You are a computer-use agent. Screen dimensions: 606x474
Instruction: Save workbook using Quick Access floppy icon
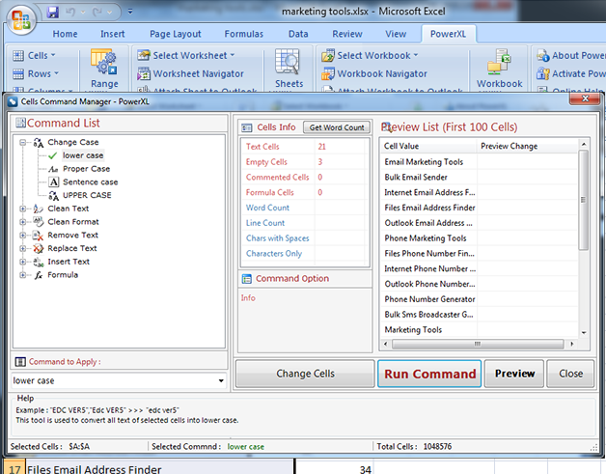click(x=52, y=13)
